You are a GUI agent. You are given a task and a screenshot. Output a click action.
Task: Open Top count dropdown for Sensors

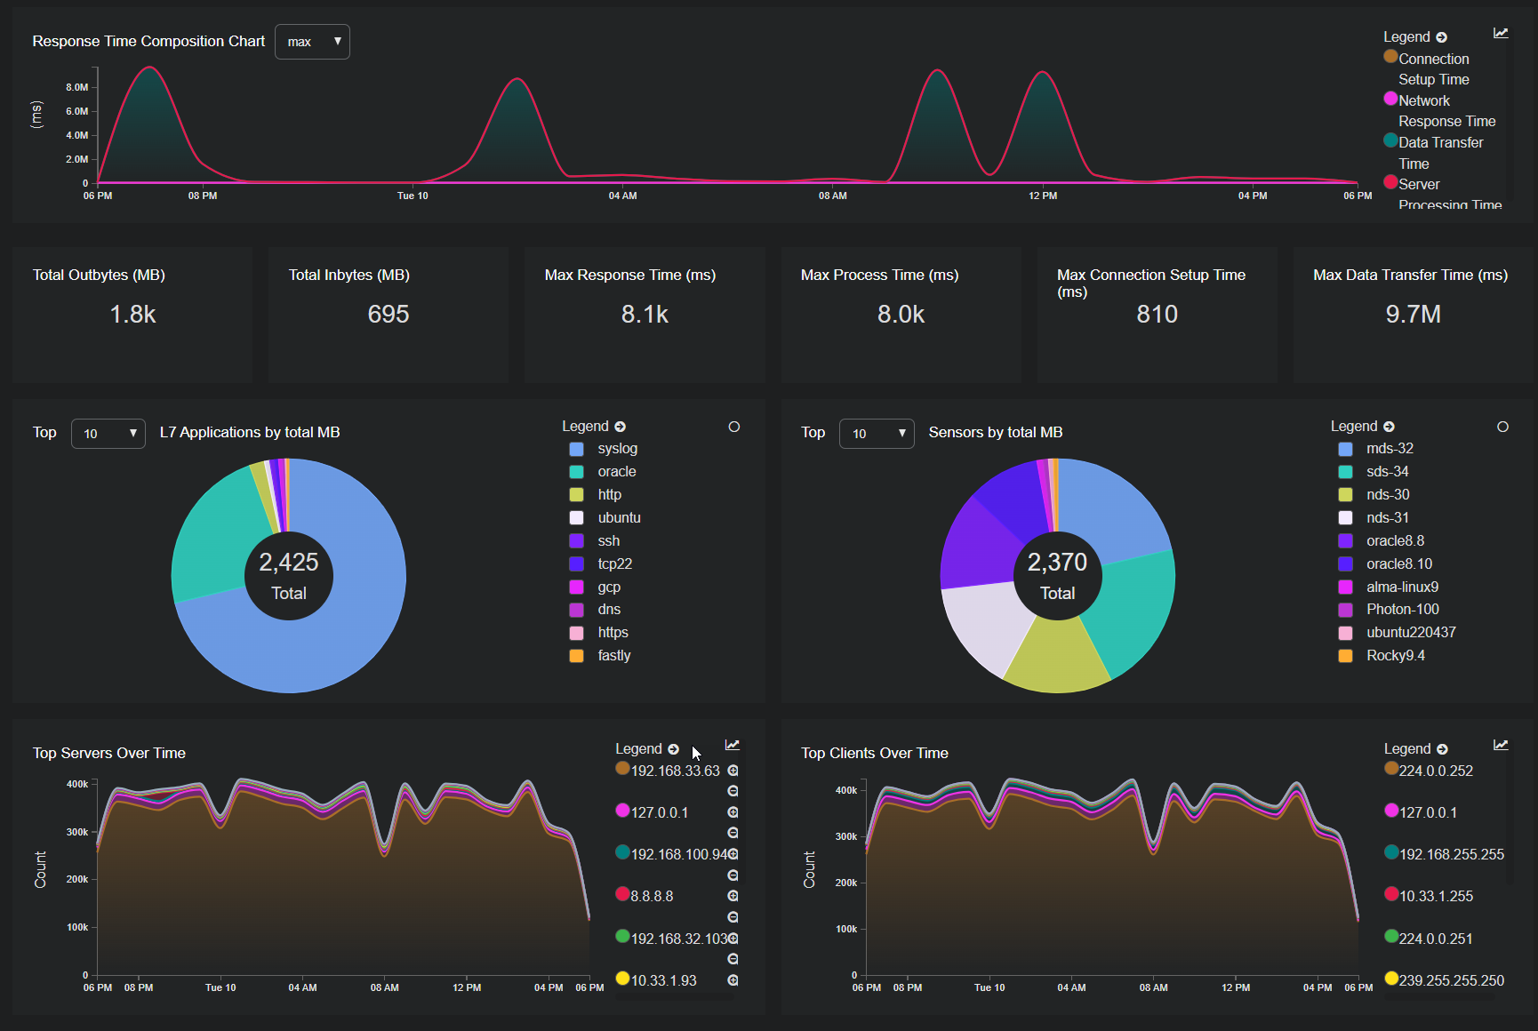coord(877,434)
